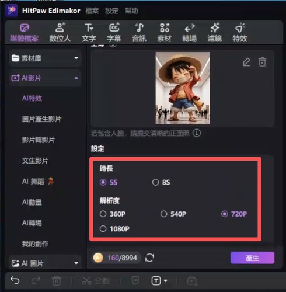Open the 素材 elements tool

(x=165, y=33)
